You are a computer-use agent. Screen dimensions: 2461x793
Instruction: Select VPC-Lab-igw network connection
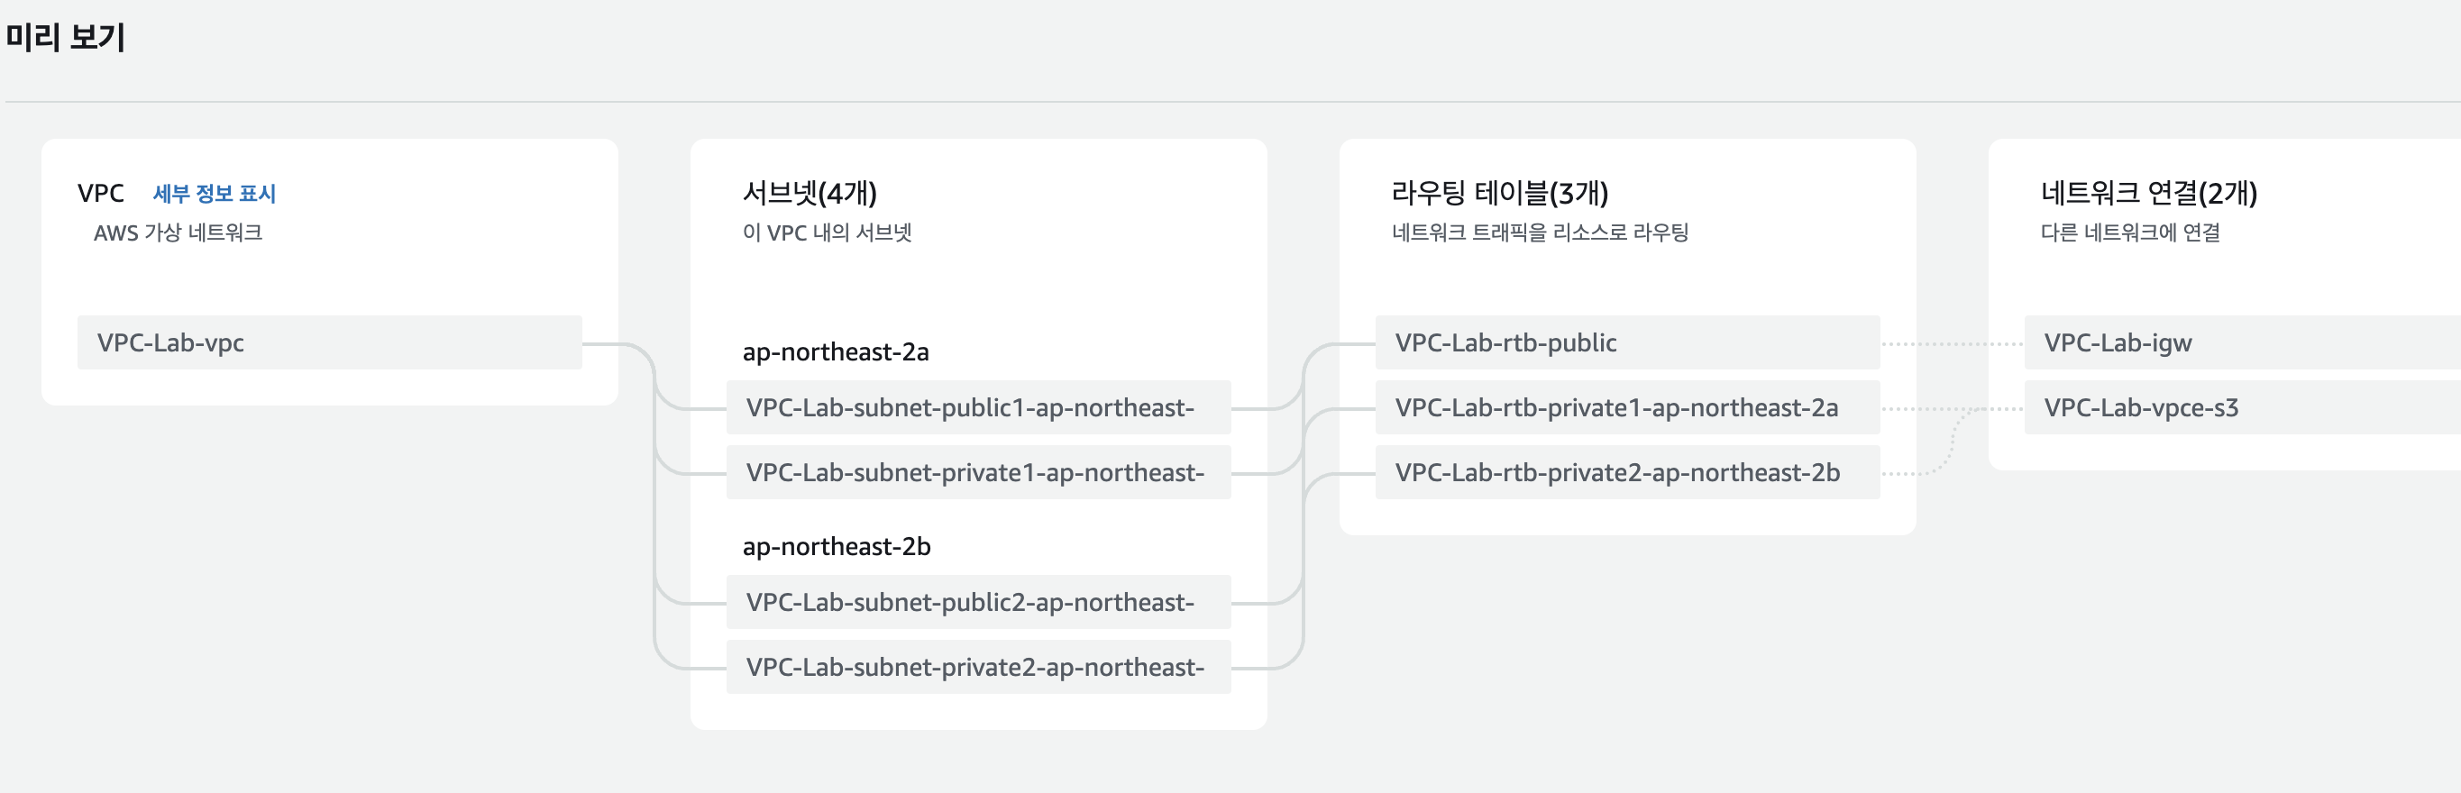pos(2242,343)
